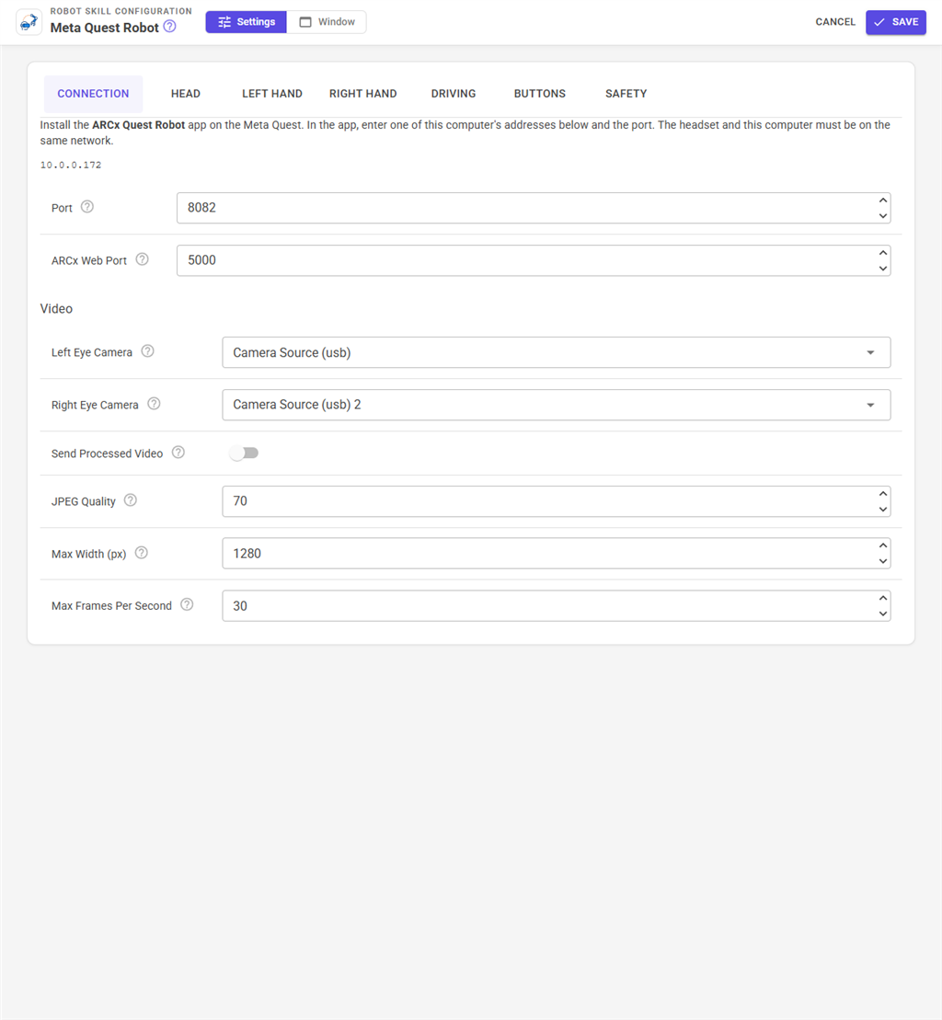Click the Settings view button
942x1020 pixels.
point(246,22)
